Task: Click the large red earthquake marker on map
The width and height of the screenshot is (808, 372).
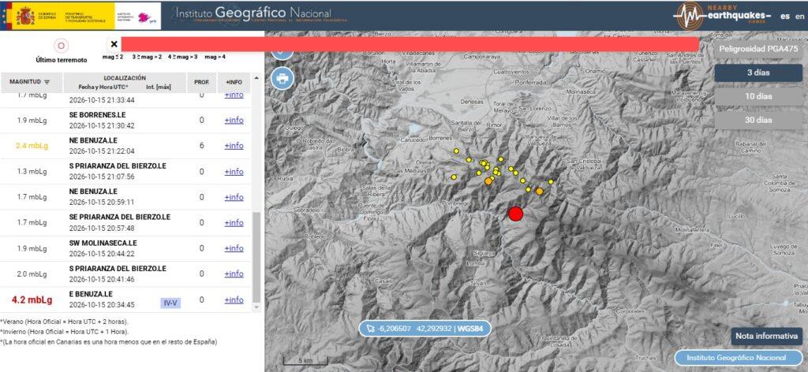Action: pyautogui.click(x=515, y=214)
